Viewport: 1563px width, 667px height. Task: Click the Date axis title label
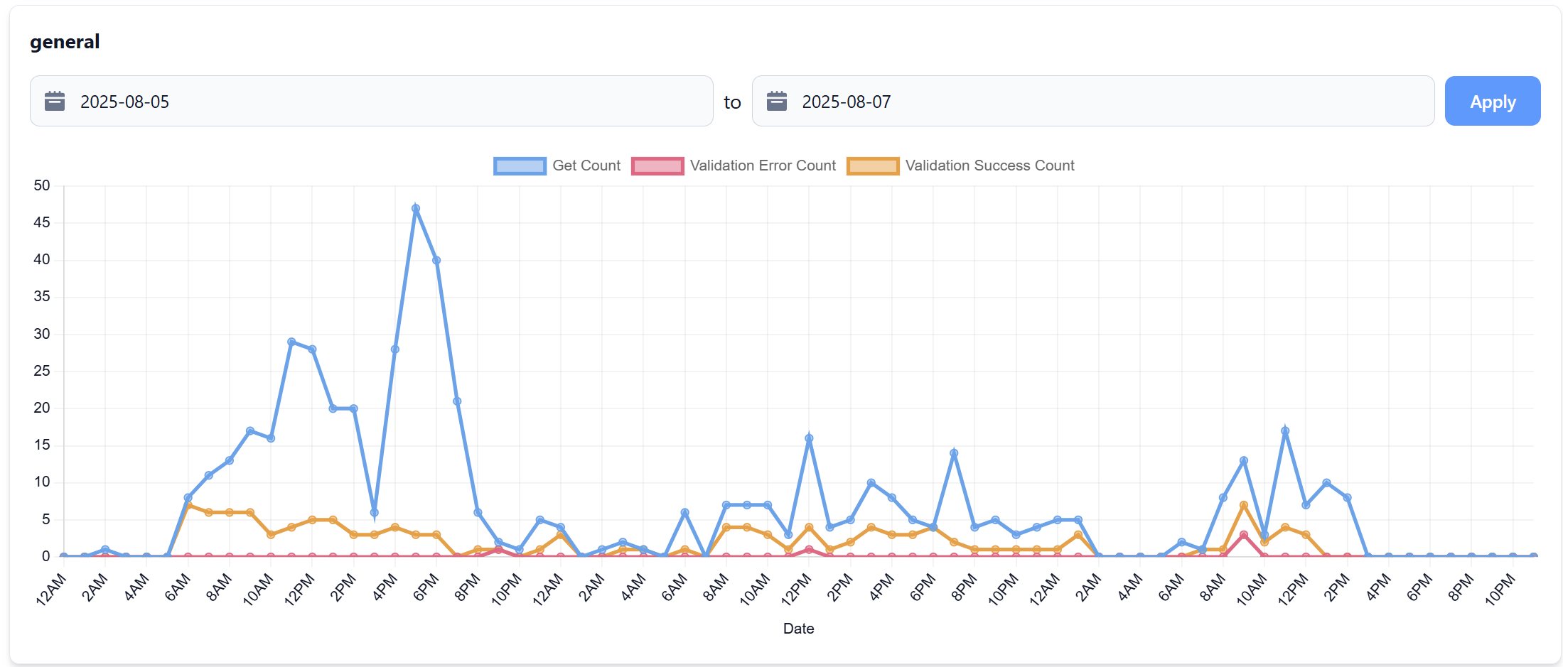798,629
